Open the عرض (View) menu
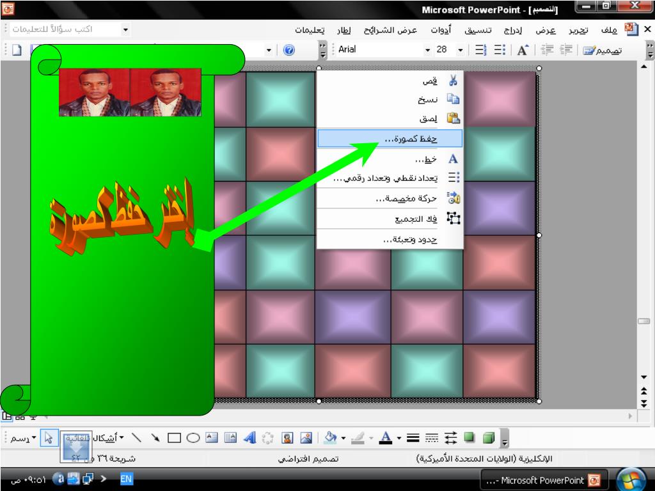This screenshot has width=655, height=491. click(x=546, y=30)
